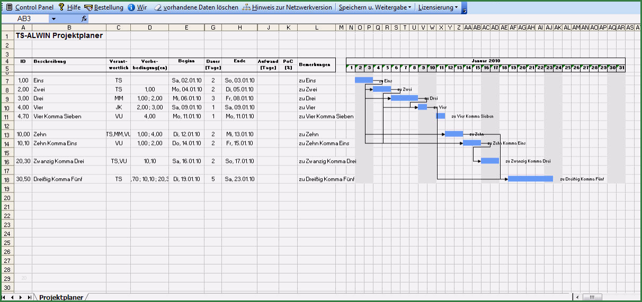Open the Name Box dropdown arrow
The height and width of the screenshot is (302, 642).
(x=53, y=19)
